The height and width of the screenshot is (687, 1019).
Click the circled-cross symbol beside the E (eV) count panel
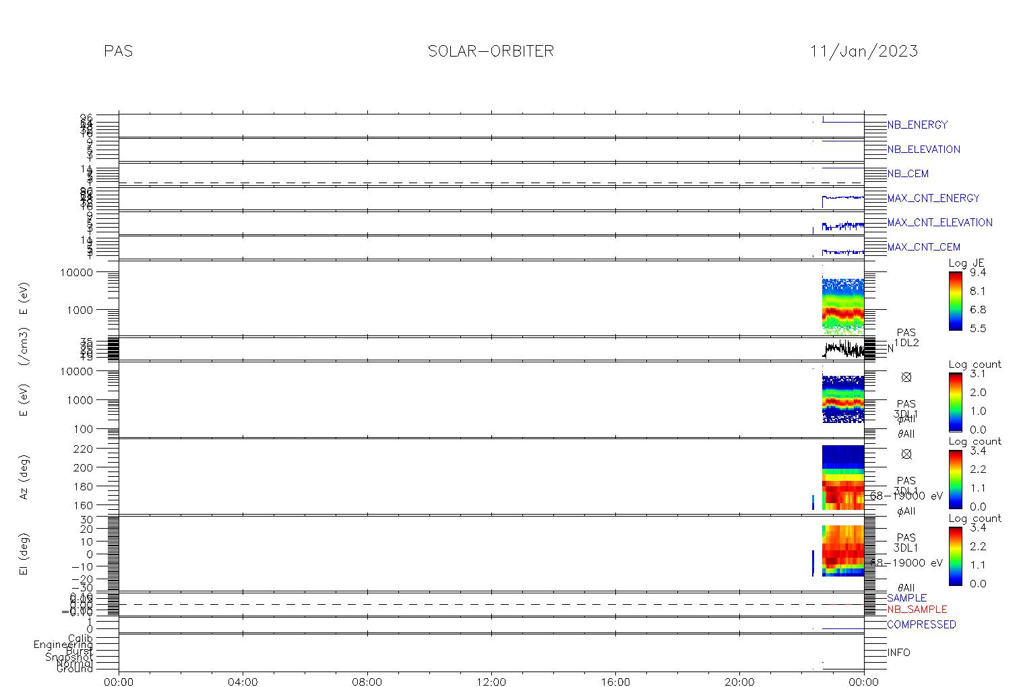point(906,377)
